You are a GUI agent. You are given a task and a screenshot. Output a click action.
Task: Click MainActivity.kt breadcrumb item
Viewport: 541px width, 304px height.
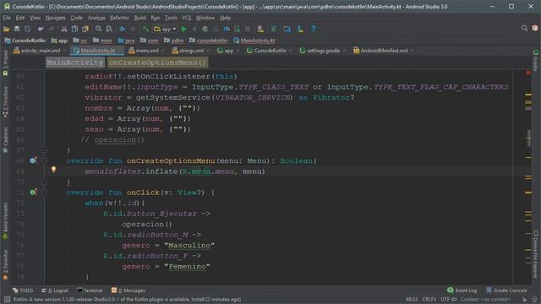click(254, 41)
